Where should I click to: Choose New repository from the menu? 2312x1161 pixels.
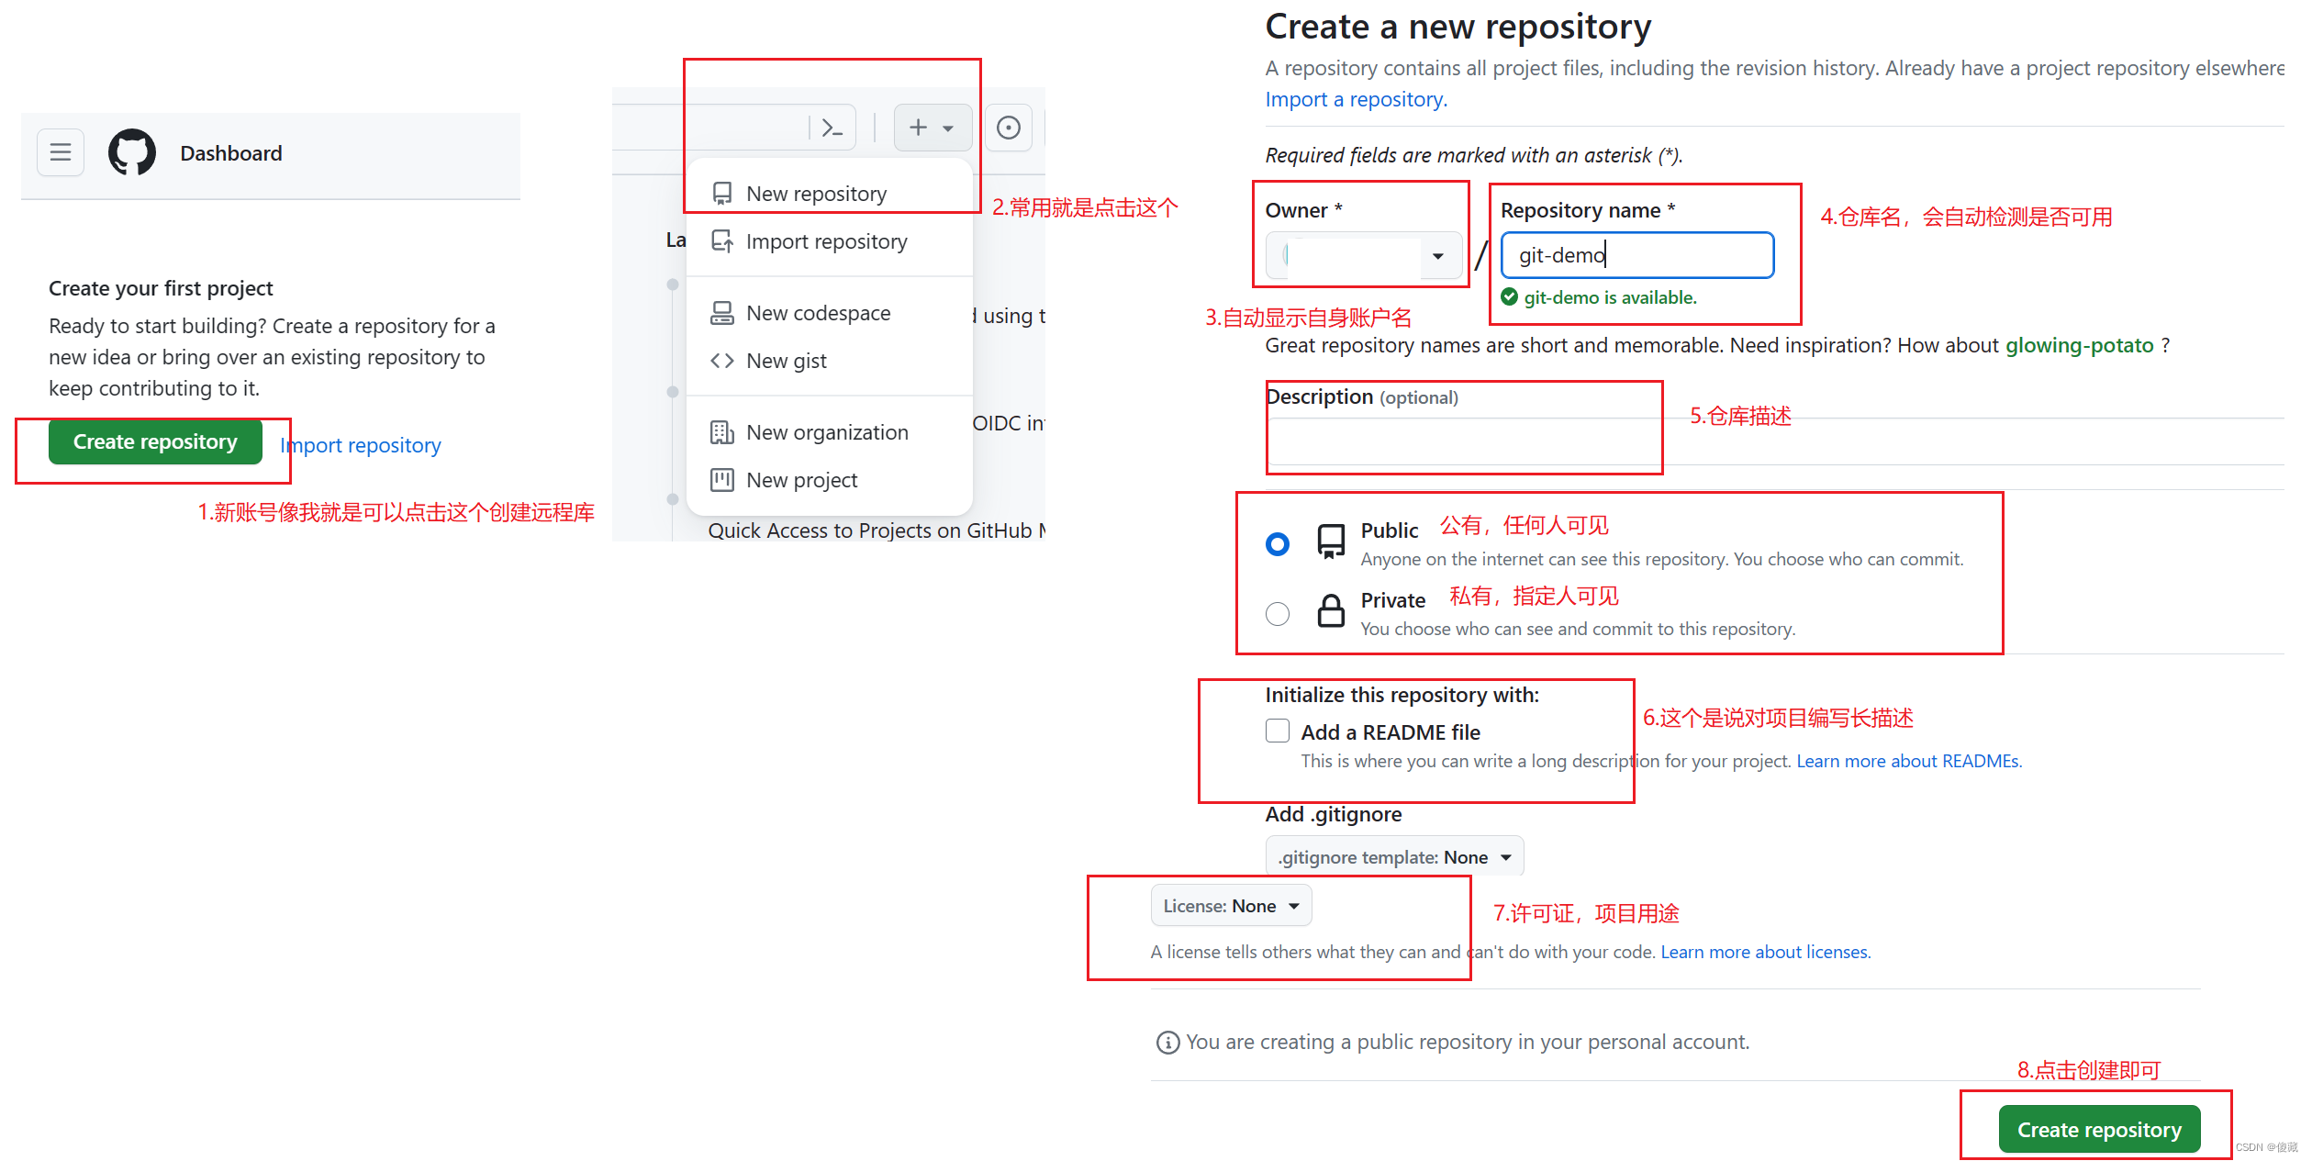830,194
